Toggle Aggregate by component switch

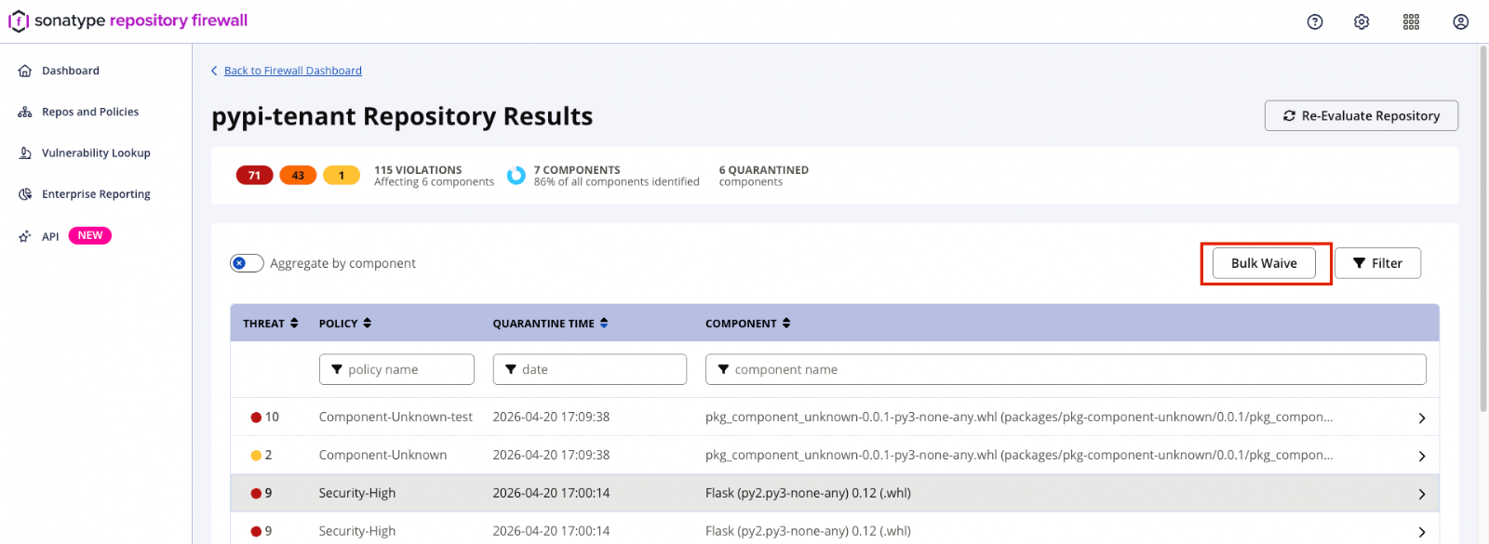pos(247,263)
